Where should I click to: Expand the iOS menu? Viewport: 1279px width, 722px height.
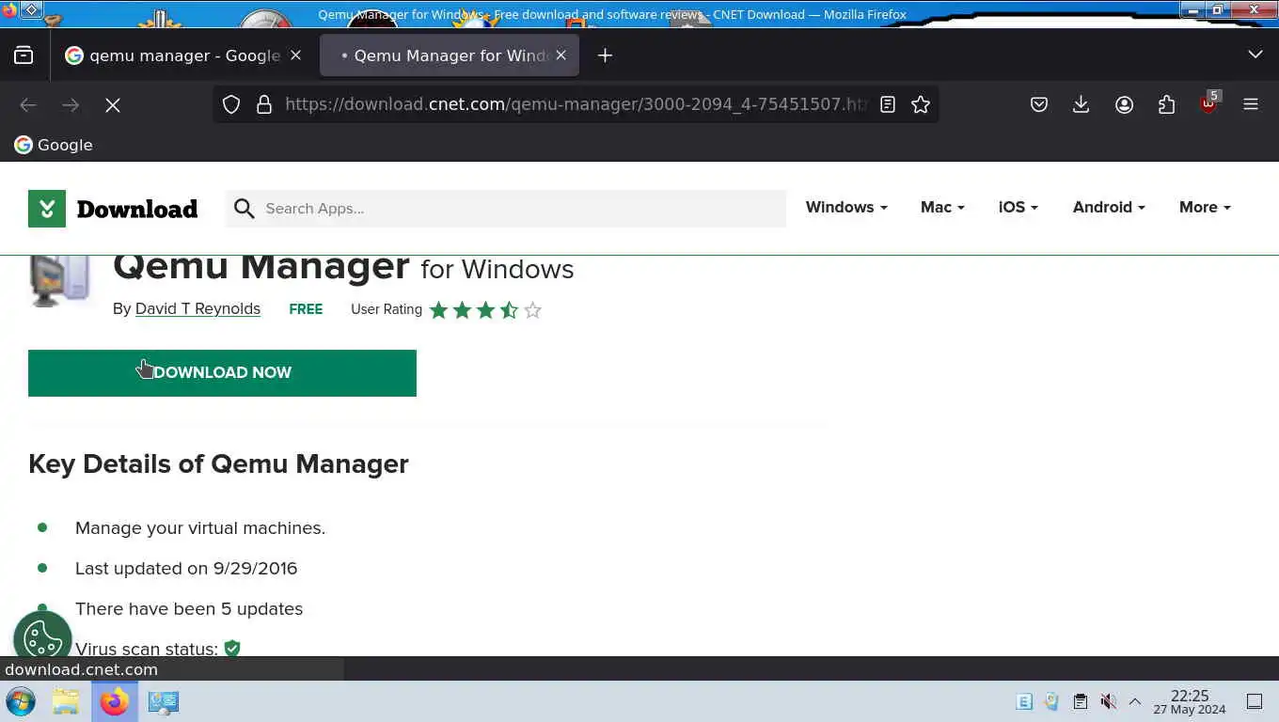[1018, 207]
